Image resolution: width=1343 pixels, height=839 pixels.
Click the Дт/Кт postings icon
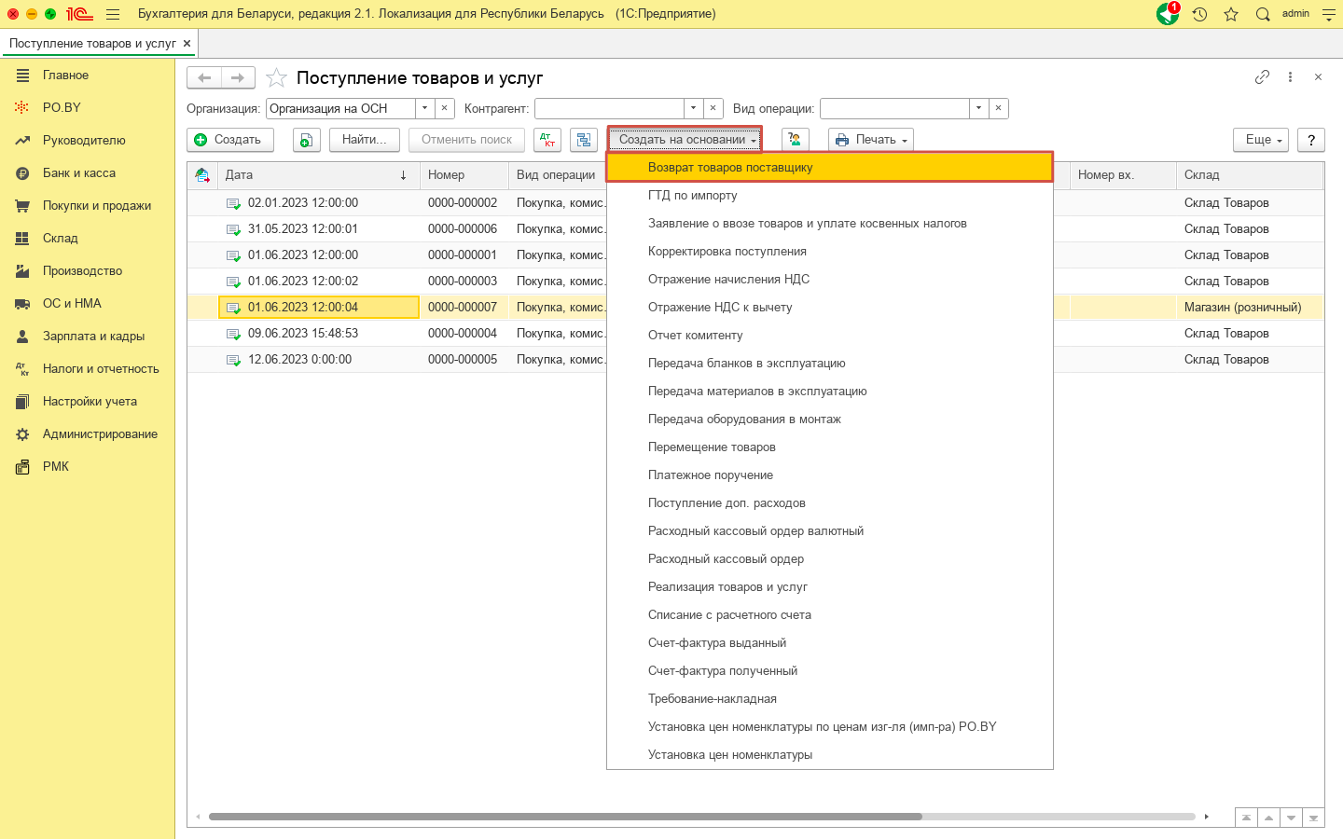pos(547,140)
